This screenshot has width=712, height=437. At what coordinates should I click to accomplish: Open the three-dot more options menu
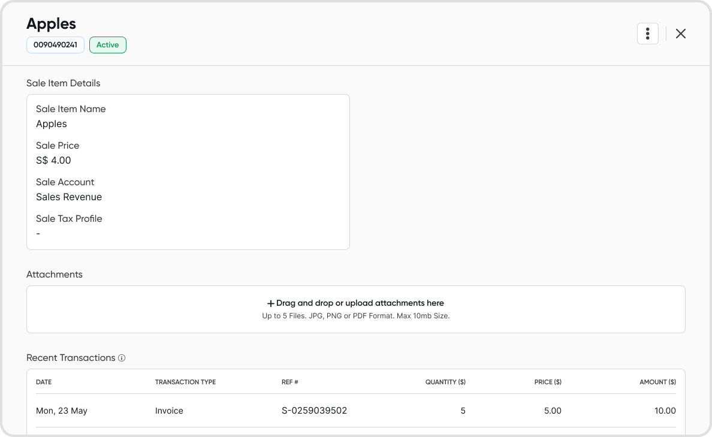coord(647,34)
